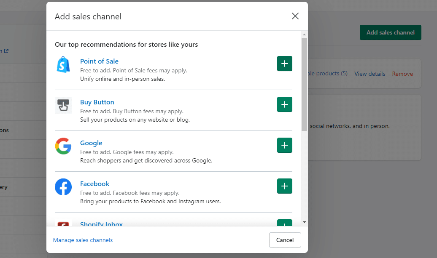Close the Add sales channel dialog

(x=295, y=16)
